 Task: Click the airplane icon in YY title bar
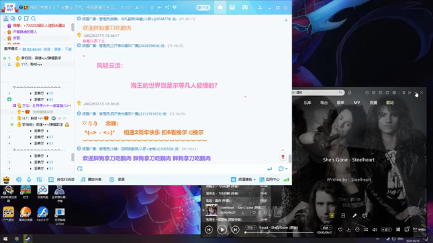(160, 7)
